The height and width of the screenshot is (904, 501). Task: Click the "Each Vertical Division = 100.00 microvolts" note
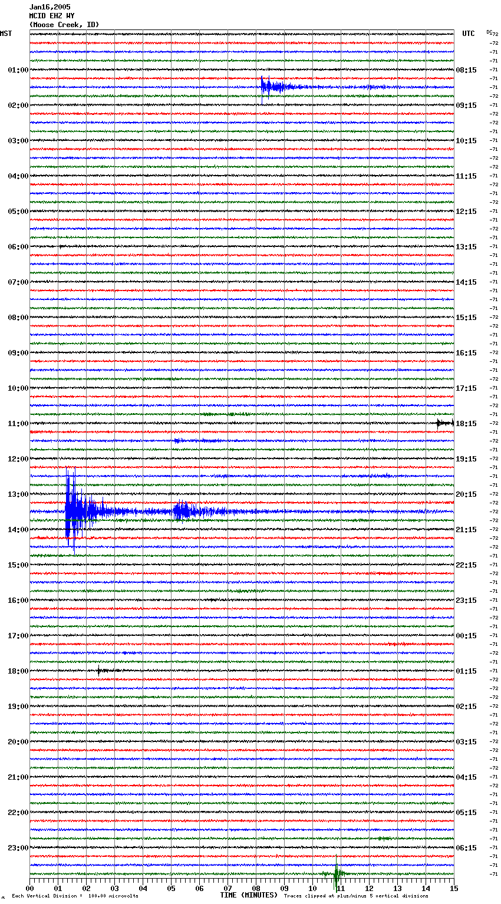[75, 896]
